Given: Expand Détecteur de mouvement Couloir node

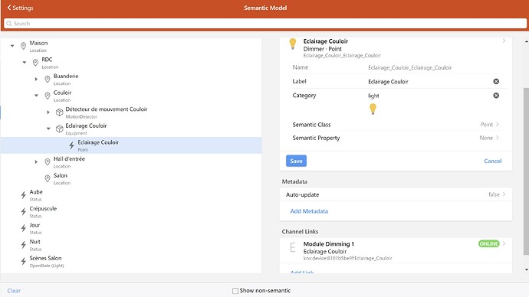Looking at the screenshot, I should [48, 112].
